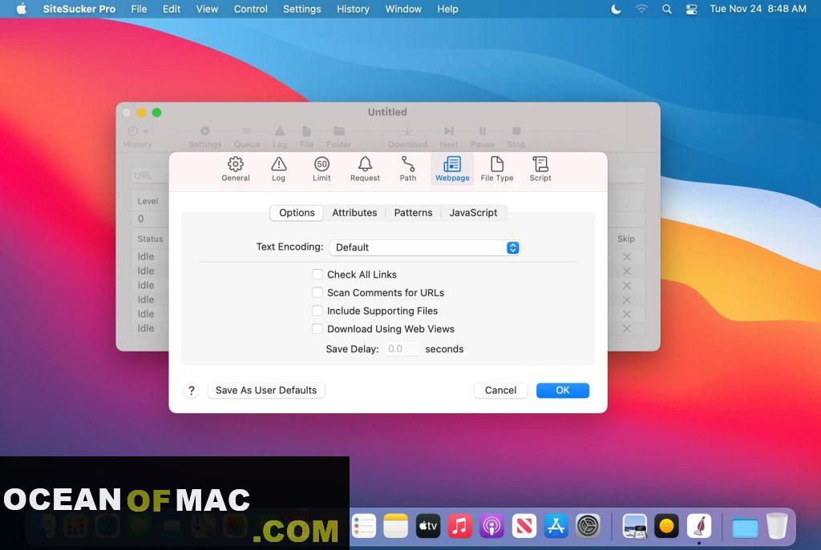Expand the History toolbar dropdown chevron

coord(146,131)
